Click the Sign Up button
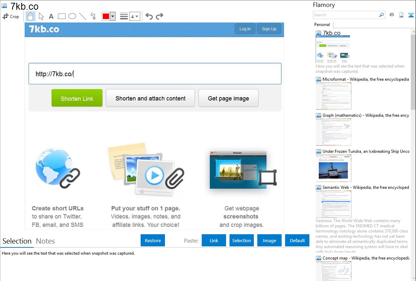Screen dimensions: 416x281 click(x=269, y=29)
